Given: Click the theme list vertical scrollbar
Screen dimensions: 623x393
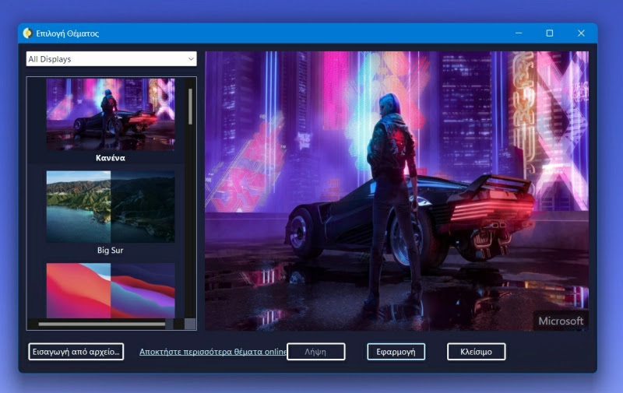Looking at the screenshot, I should click(x=190, y=107).
